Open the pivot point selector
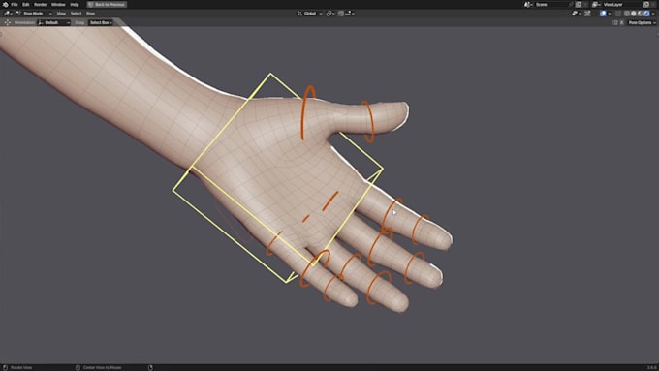Screen dimensions: 659x371 point(329,14)
